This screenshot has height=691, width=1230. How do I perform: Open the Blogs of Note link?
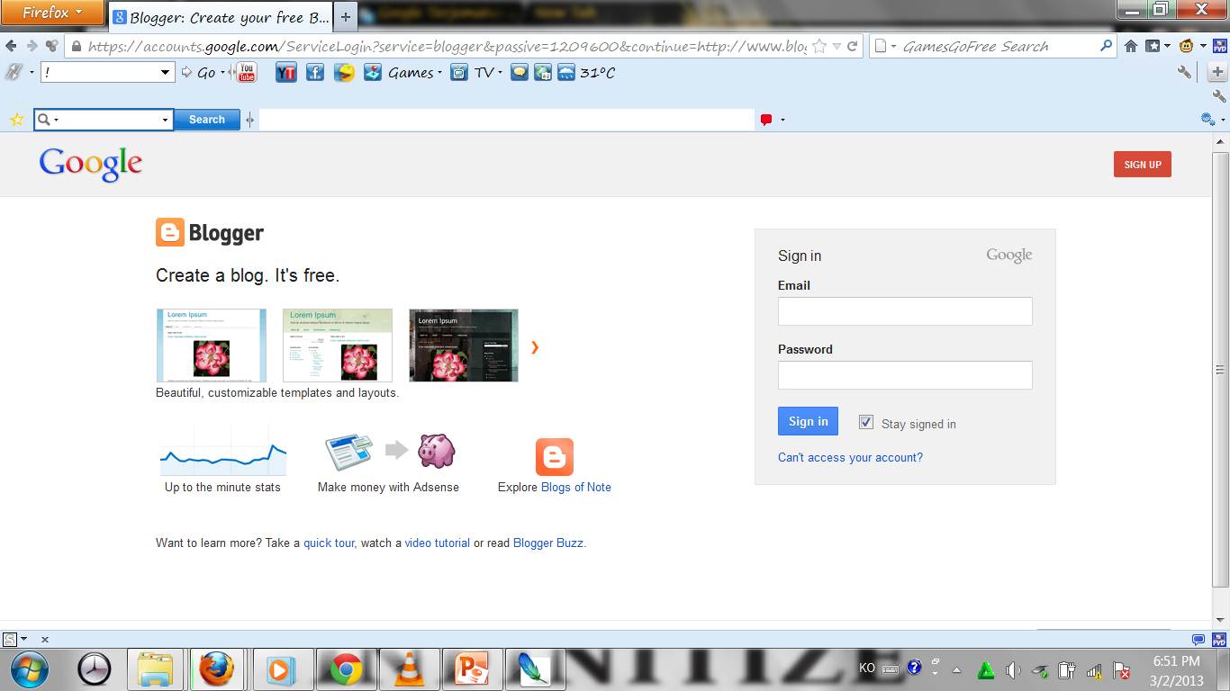click(576, 487)
